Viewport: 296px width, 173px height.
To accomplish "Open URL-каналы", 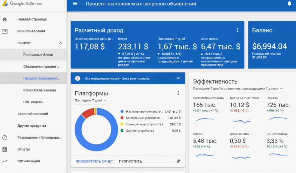I will pos(33,102).
